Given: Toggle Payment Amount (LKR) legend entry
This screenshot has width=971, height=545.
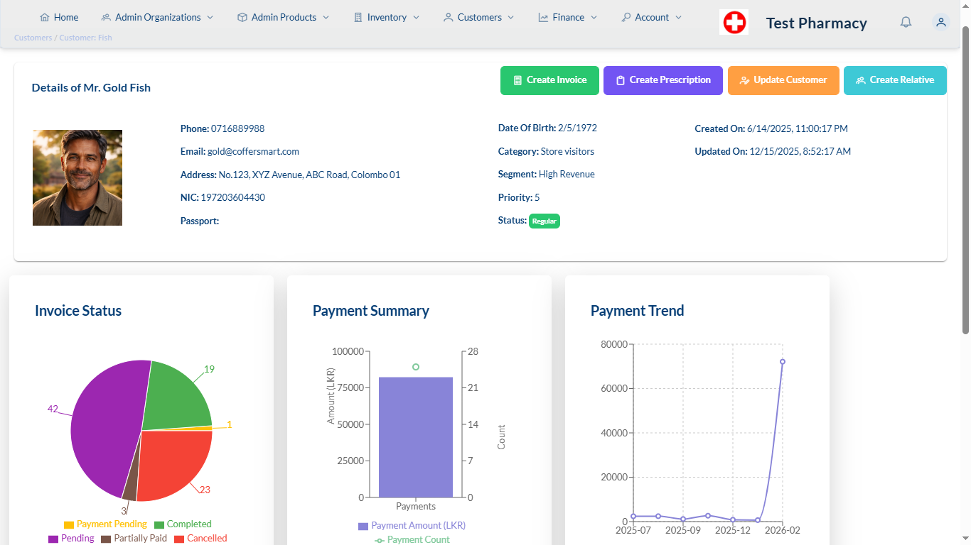Looking at the screenshot, I should coord(412,526).
